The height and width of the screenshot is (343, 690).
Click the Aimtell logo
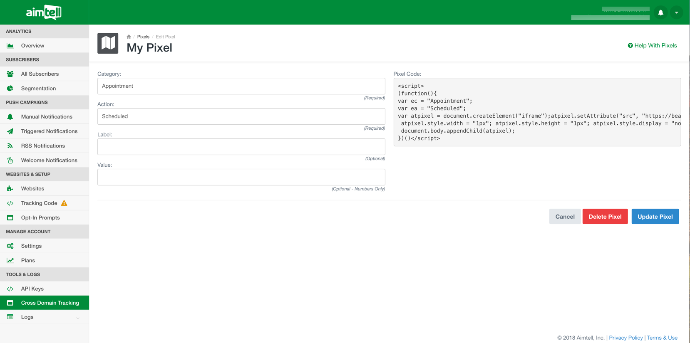point(44,12)
